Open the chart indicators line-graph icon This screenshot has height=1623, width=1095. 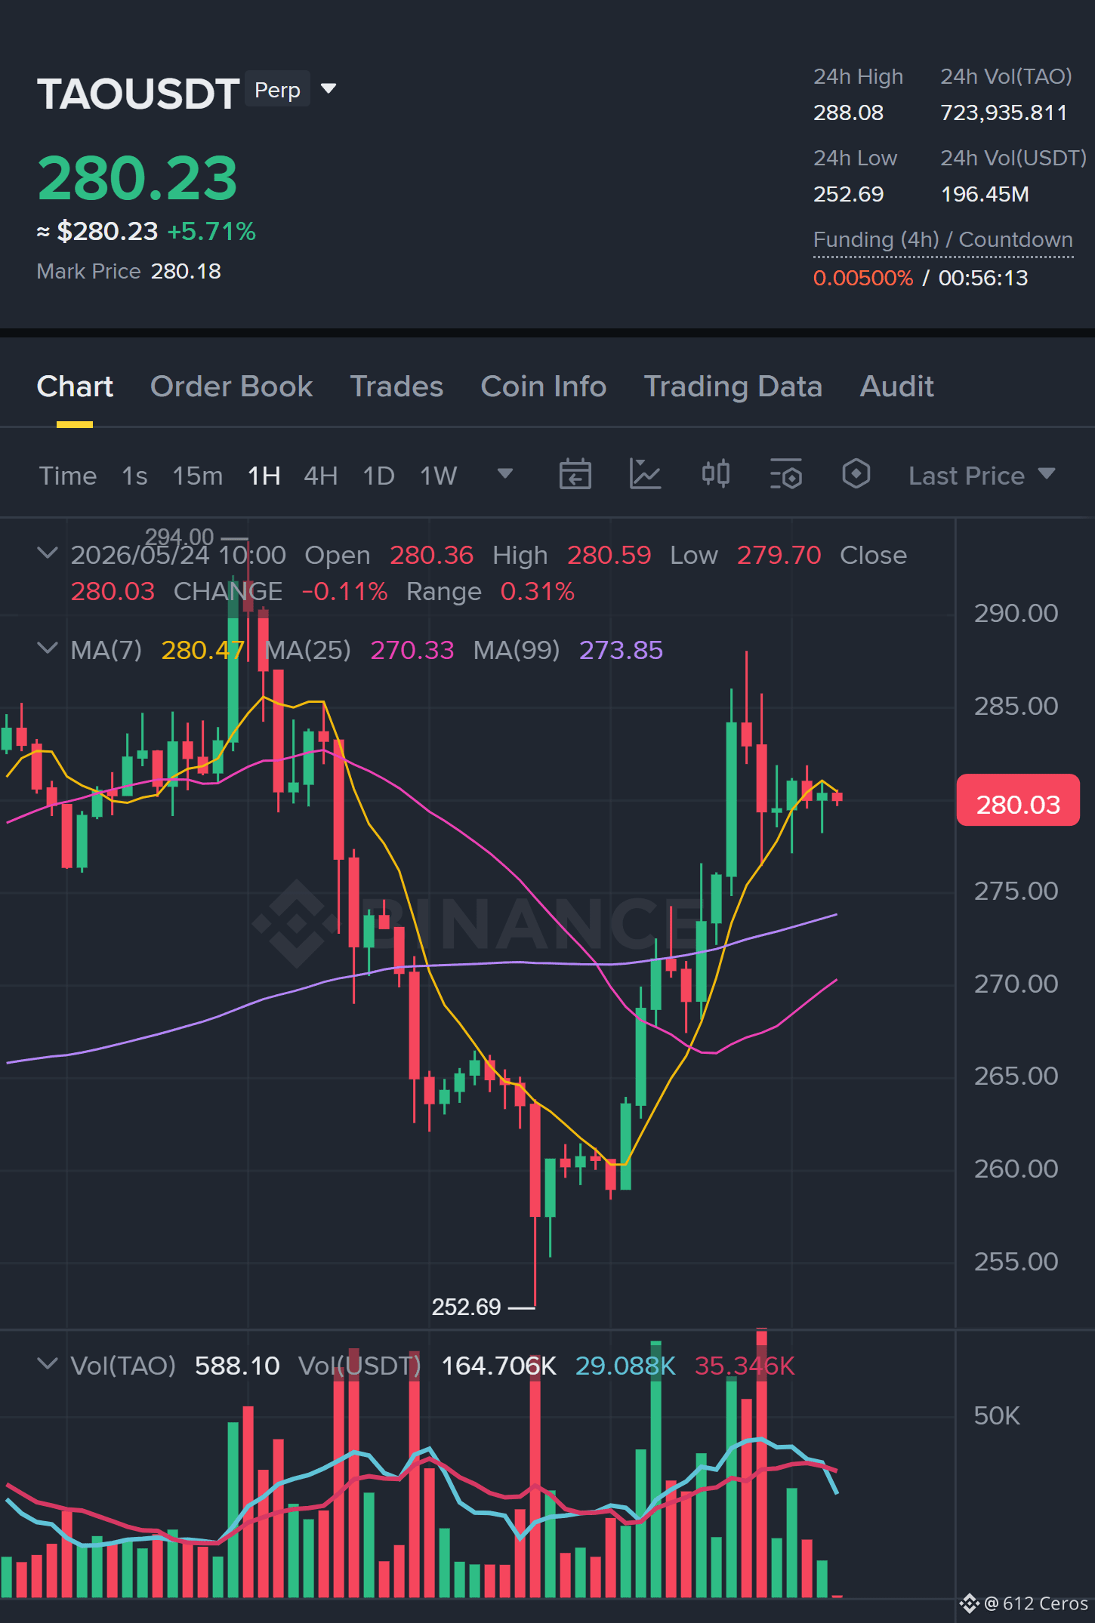tap(645, 475)
